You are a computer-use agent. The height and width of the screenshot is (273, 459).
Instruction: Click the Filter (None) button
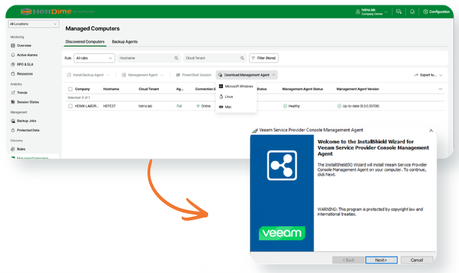click(x=263, y=58)
